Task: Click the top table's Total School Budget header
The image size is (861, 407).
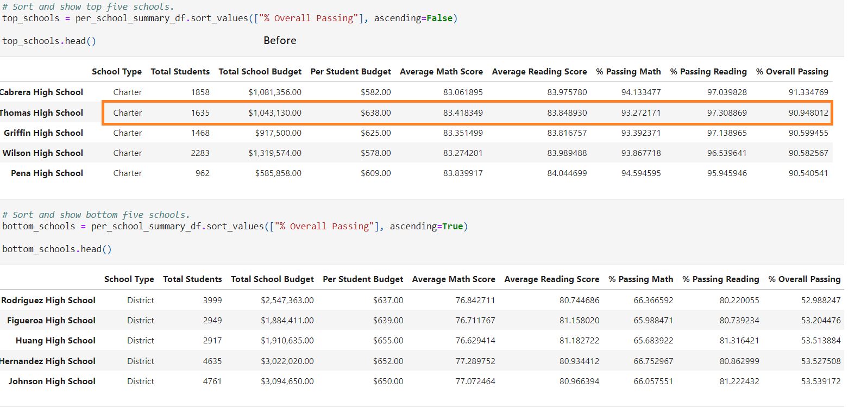Action: point(260,72)
